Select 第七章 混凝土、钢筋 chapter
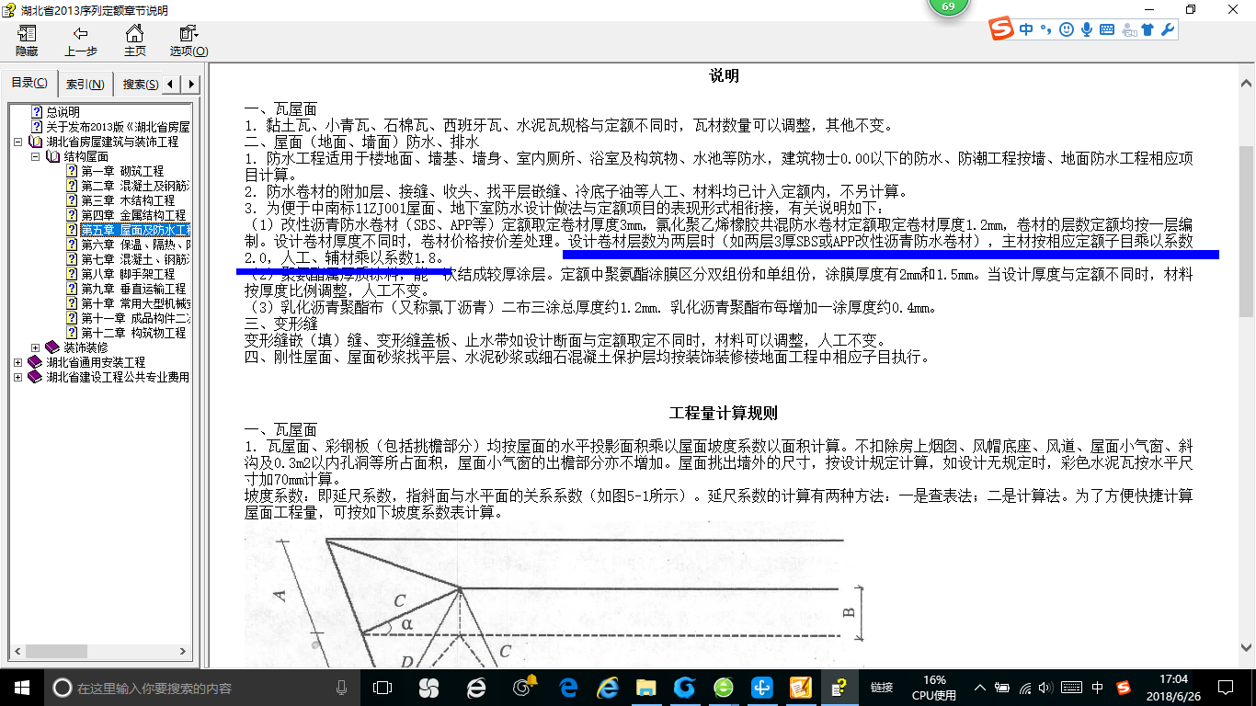This screenshot has height=706, width=1256. (135, 259)
